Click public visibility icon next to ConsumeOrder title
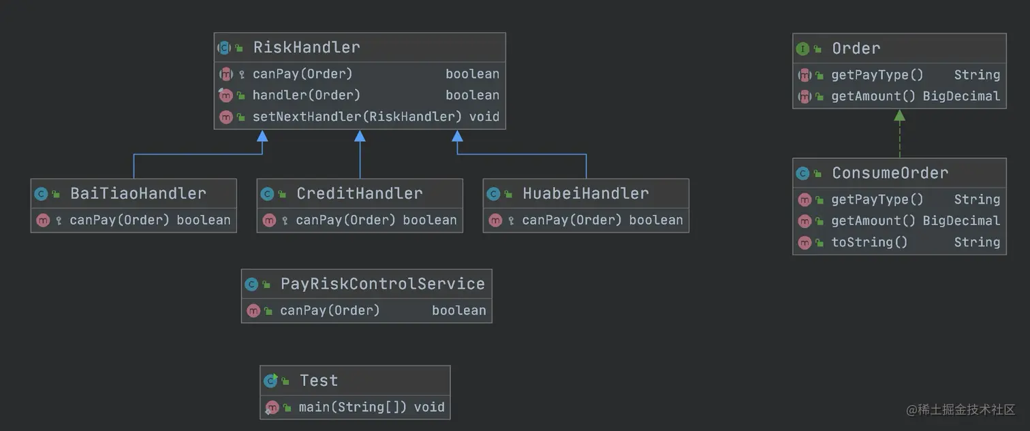1030x431 pixels. [817, 174]
